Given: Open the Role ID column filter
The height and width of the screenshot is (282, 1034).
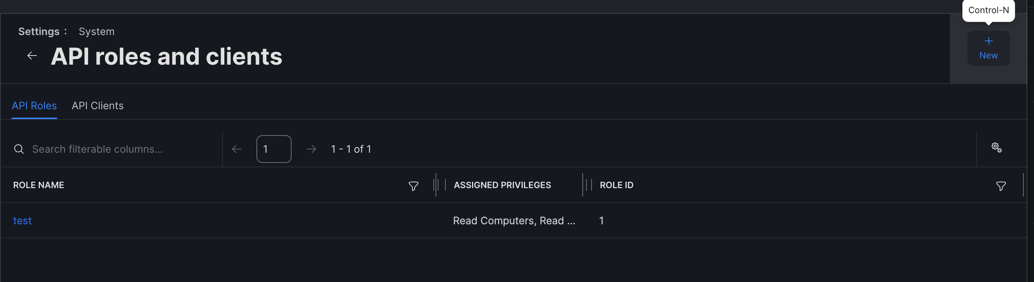Looking at the screenshot, I should (1001, 186).
